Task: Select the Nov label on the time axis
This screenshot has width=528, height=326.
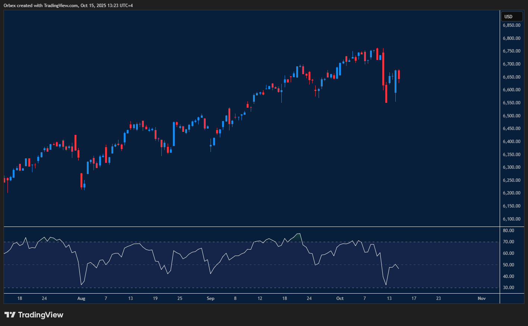Action: tap(481, 298)
